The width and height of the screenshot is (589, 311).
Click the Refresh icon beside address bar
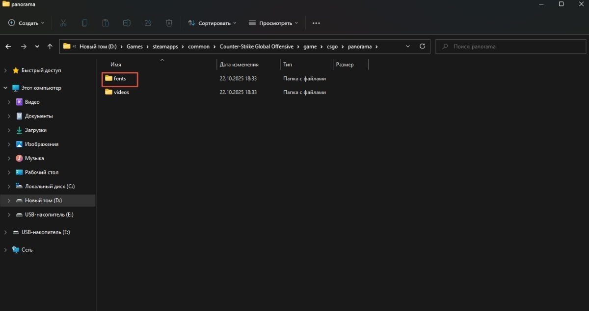(422, 47)
